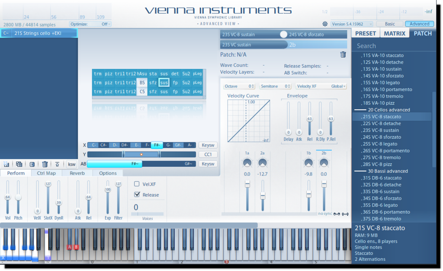Click the Vol slider in Perform panel

[x=8, y=198]
